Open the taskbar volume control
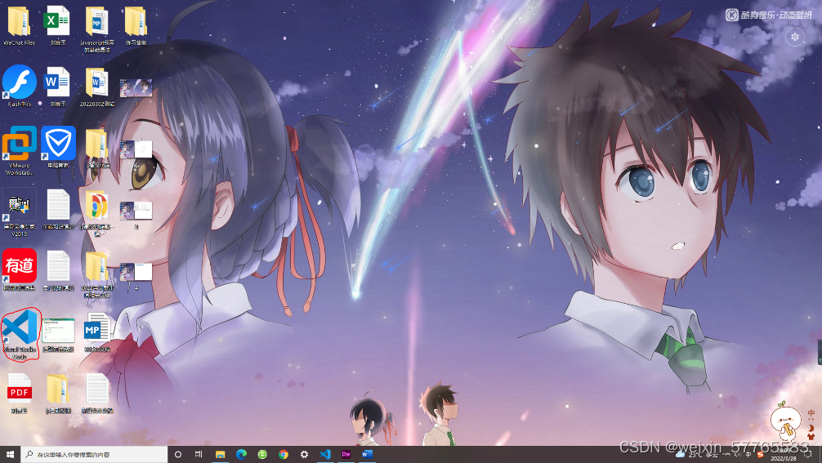 (738, 454)
